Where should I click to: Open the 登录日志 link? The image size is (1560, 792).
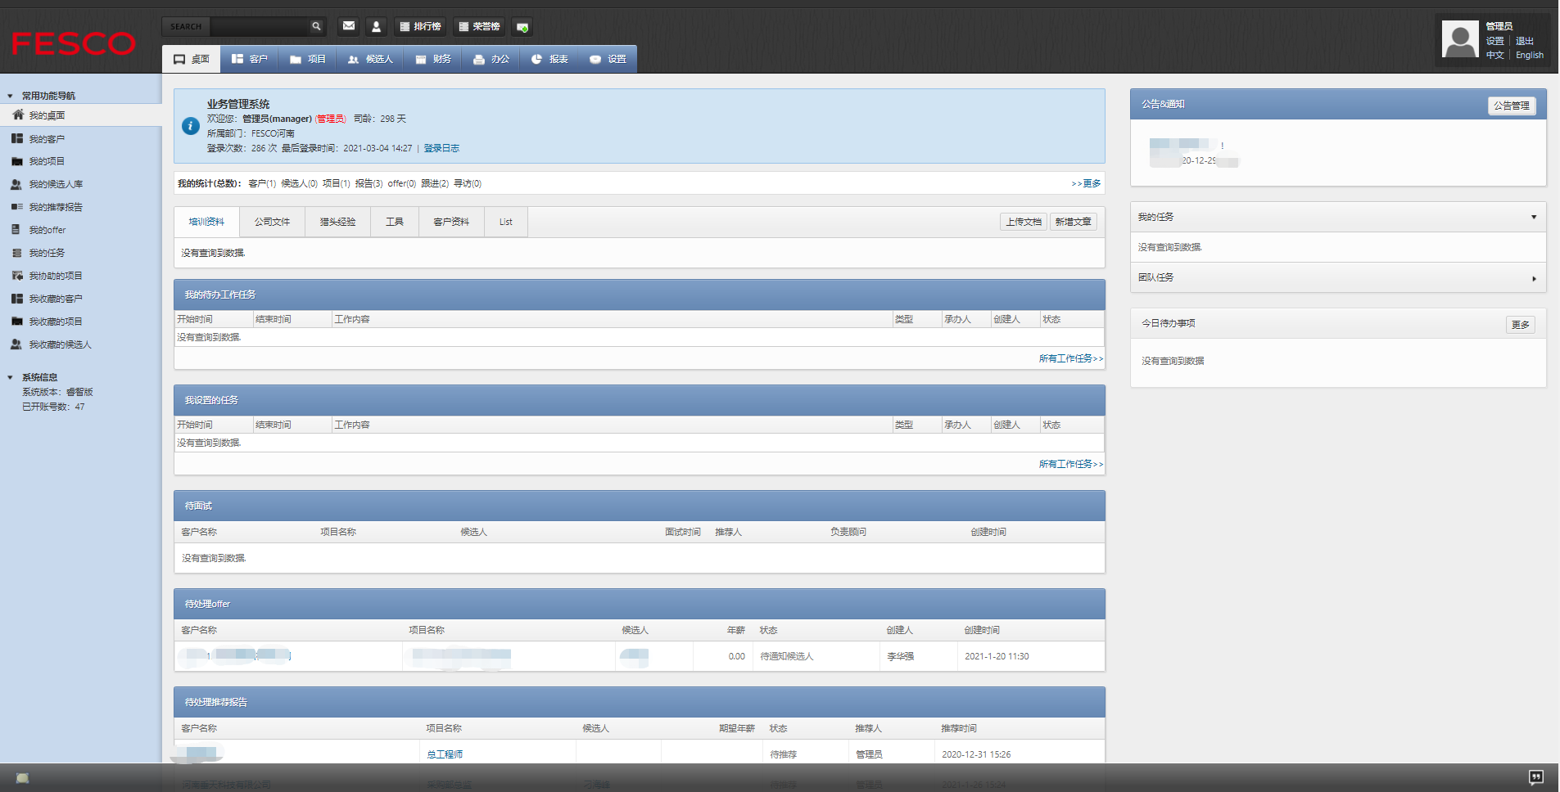pyautogui.click(x=441, y=148)
